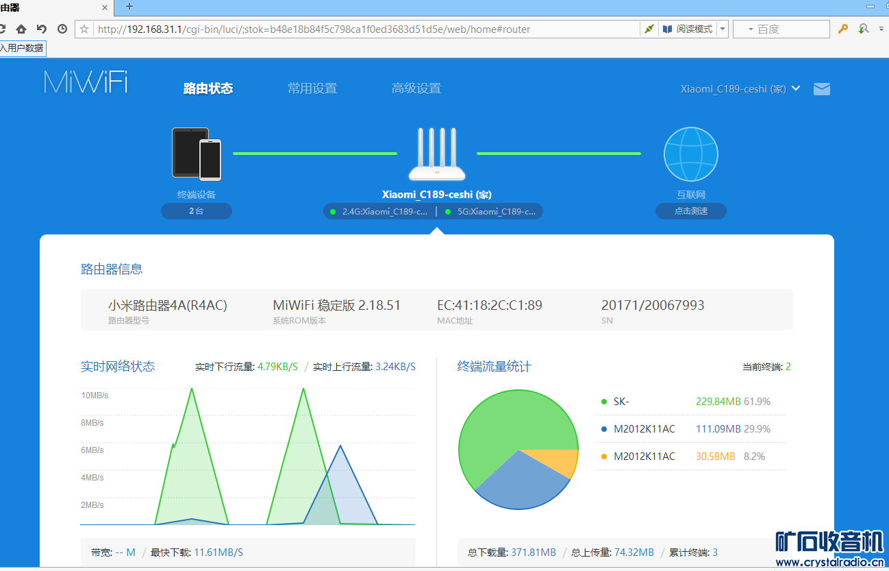
Task: Toggle the 阅读模式 reading mode button
Action: (688, 29)
